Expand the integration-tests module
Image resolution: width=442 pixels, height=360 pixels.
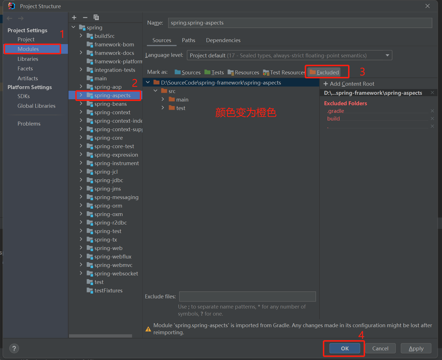(x=81, y=70)
